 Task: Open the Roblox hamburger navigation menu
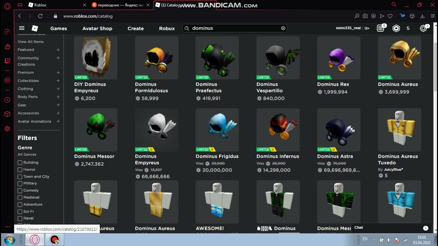click(x=22, y=28)
